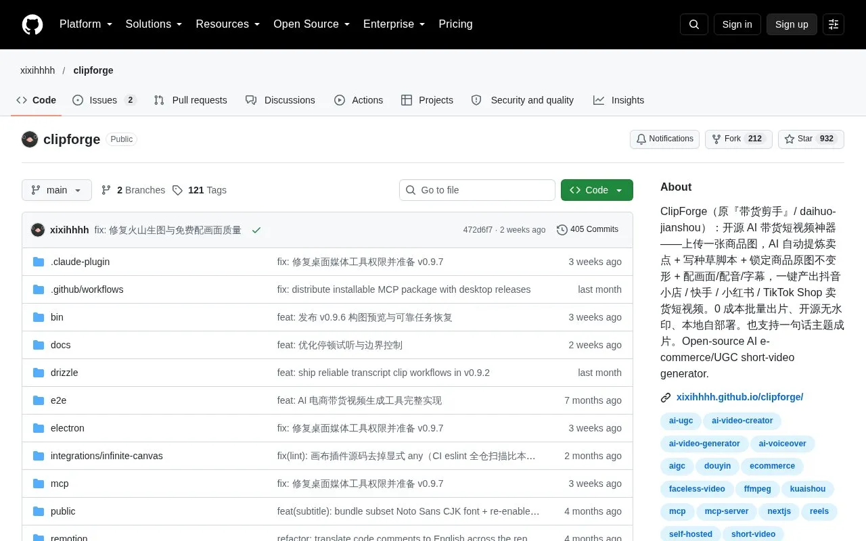Click the ai-voiceover topic tag
The width and height of the screenshot is (866, 541).
[x=783, y=444]
